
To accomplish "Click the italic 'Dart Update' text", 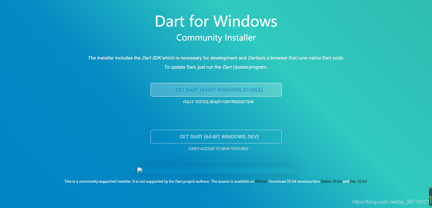I will click(235, 67).
